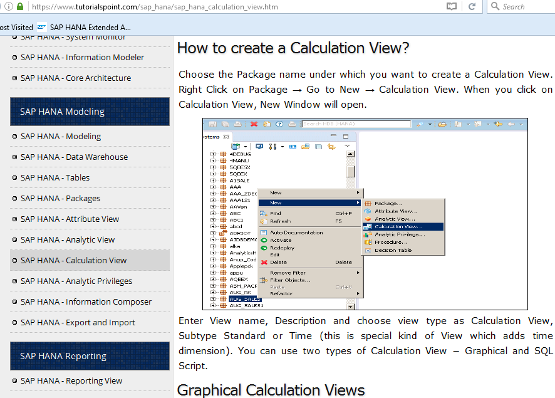Screen dimensions: 555x398
Task: Open SAP HANA - Reporting View link
Action: point(71,380)
